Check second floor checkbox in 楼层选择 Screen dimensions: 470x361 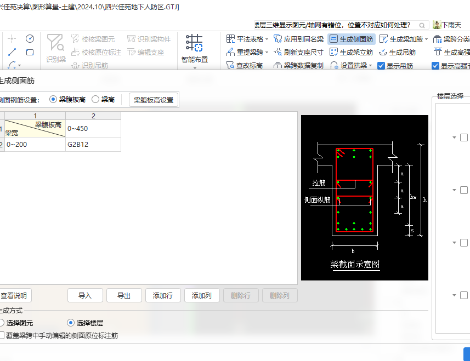[x=464, y=190]
